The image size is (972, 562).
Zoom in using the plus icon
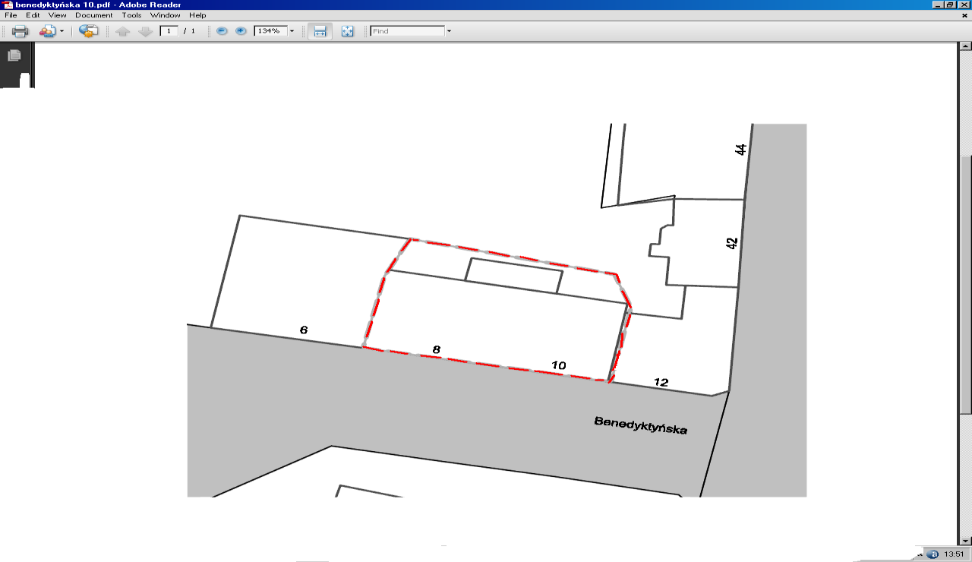[241, 31]
